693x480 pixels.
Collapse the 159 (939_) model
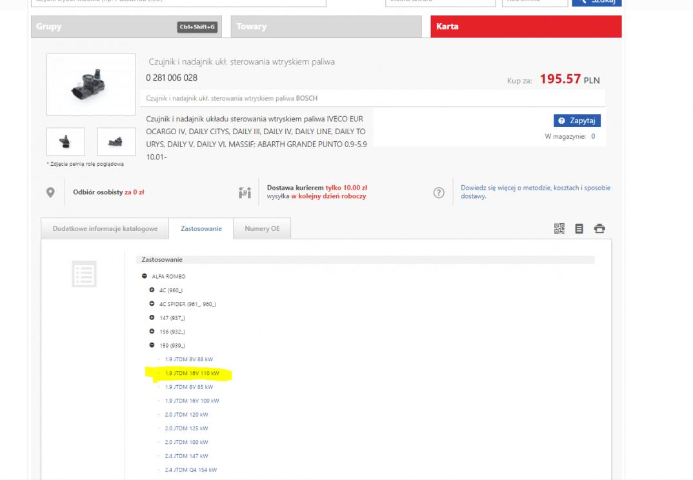152,345
